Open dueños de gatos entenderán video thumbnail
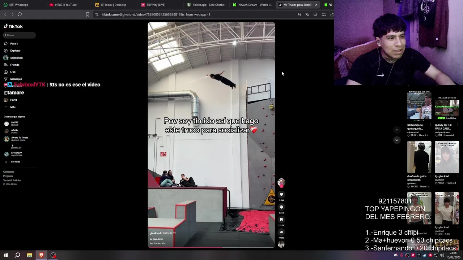The width and height of the screenshot is (463, 260). click(419, 157)
